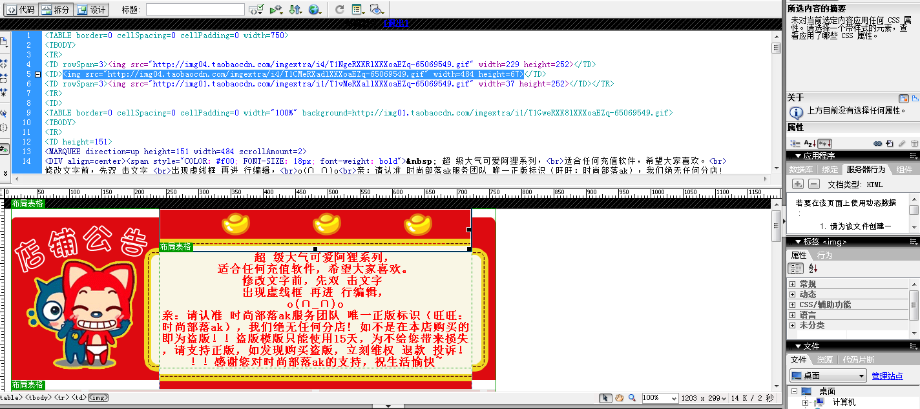The height and width of the screenshot is (409, 920).
Task: Switch to the 绑定 tab
Action: pos(830,170)
